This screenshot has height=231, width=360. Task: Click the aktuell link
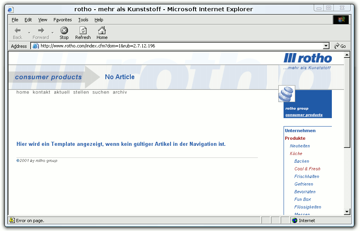point(62,92)
